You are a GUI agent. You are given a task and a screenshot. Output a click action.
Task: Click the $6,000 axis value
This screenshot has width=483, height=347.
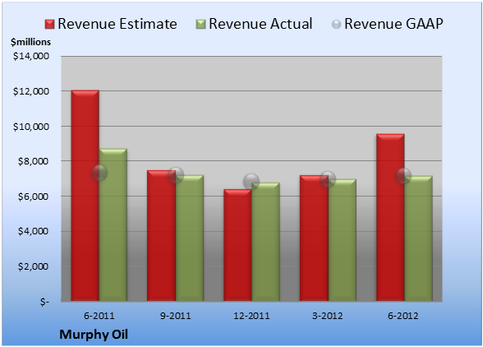[33, 197]
